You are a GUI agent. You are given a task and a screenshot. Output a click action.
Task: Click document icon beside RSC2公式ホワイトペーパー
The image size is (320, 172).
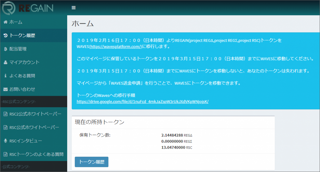click(x=6, y=114)
